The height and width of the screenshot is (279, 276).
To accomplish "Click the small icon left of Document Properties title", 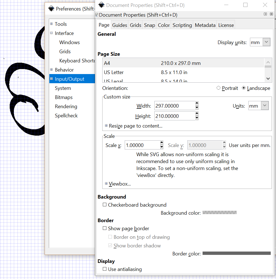I will 97,14.
